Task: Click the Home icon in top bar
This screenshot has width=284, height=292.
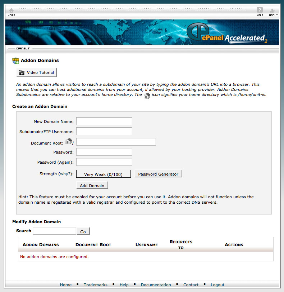Action: tap(11, 10)
